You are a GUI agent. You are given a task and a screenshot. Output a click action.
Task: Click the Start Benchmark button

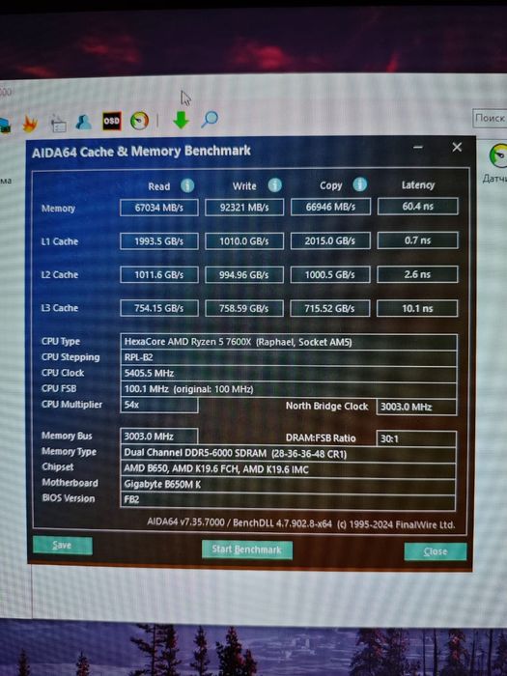tap(247, 549)
